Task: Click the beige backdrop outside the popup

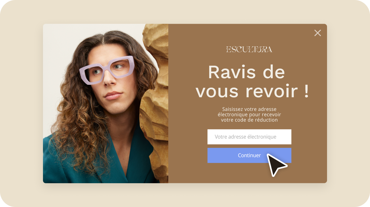Action: pyautogui.click(x=21, y=103)
